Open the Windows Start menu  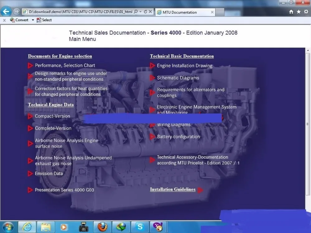[x=8, y=227]
